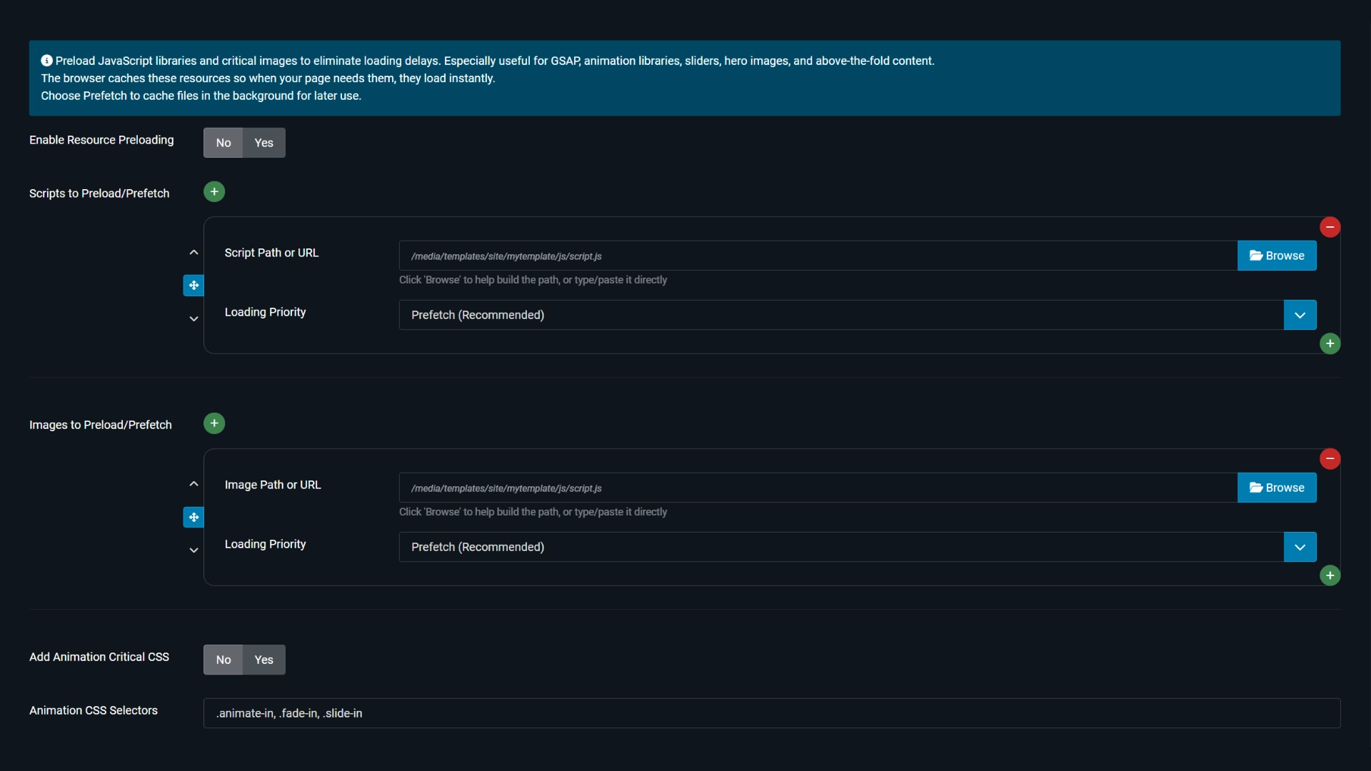Browse for an image file
1371x771 pixels.
pos(1277,488)
